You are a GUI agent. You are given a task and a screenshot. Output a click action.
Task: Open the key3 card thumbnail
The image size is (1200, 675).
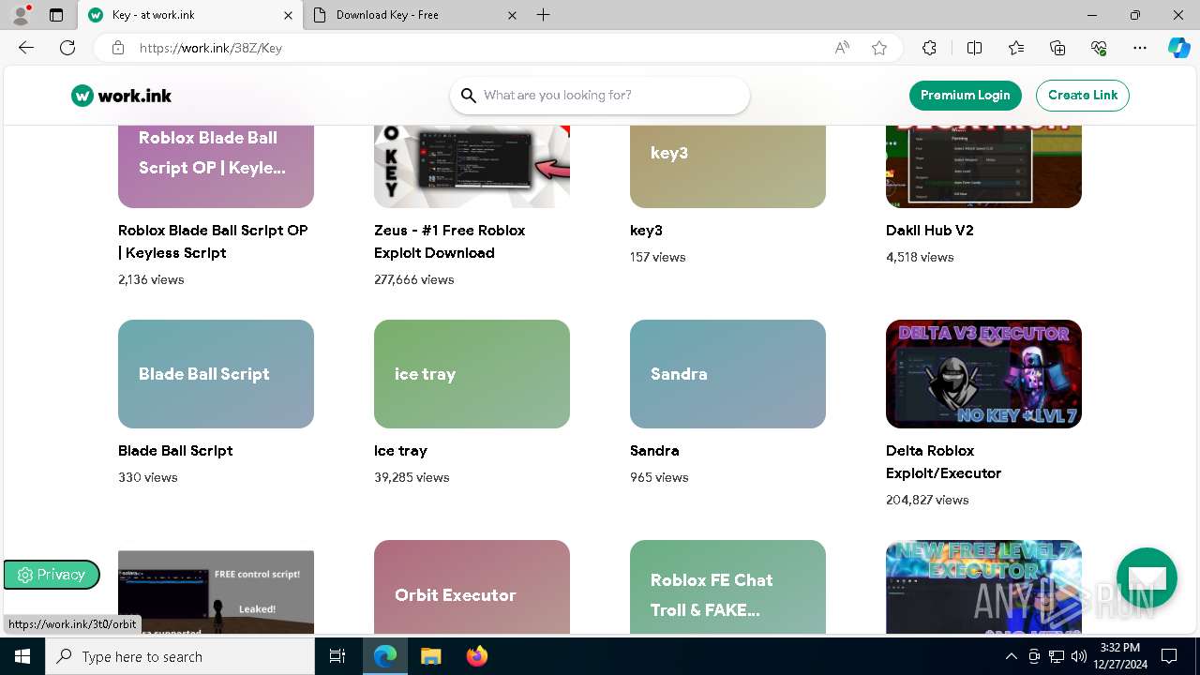727,165
